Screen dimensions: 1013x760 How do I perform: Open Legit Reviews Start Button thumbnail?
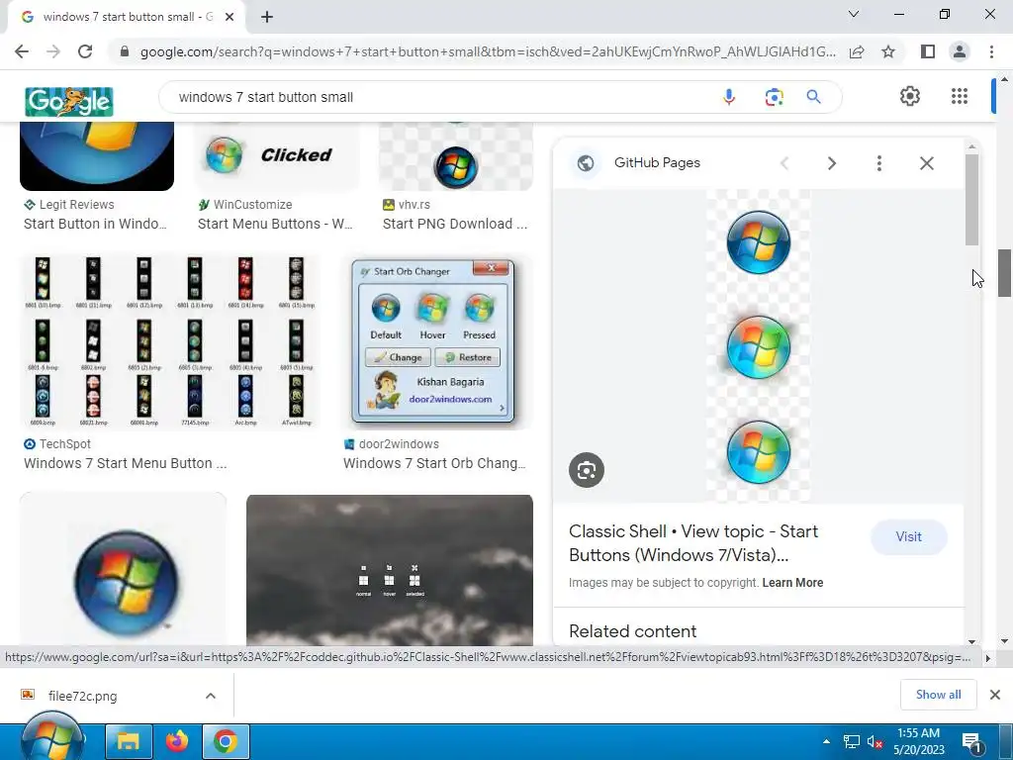97,155
